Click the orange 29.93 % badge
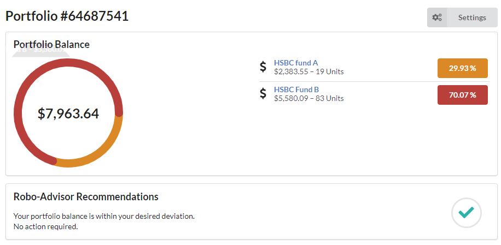The height and width of the screenshot is (245, 501). coord(462,68)
